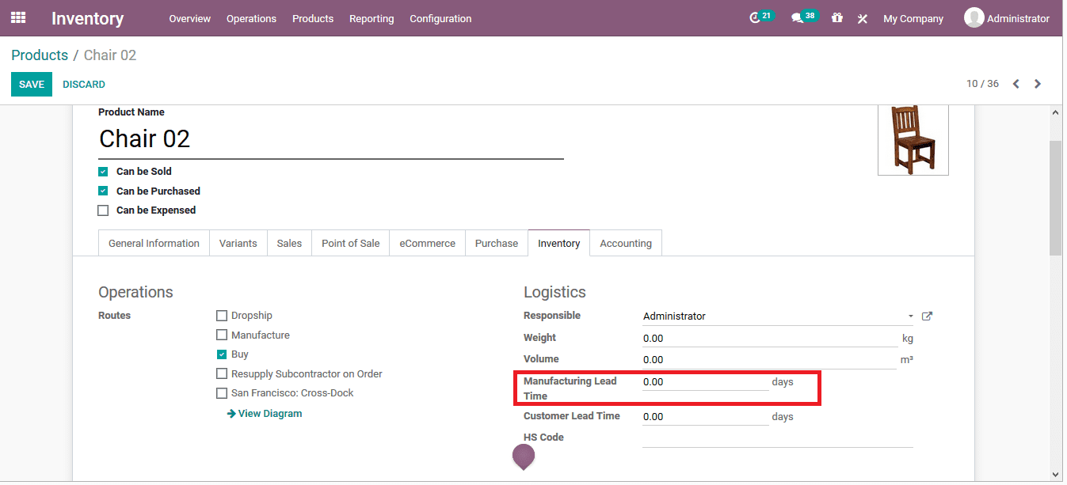This screenshot has height=485, width=1067.
Task: Click the debug tools wrench icon
Action: click(863, 18)
